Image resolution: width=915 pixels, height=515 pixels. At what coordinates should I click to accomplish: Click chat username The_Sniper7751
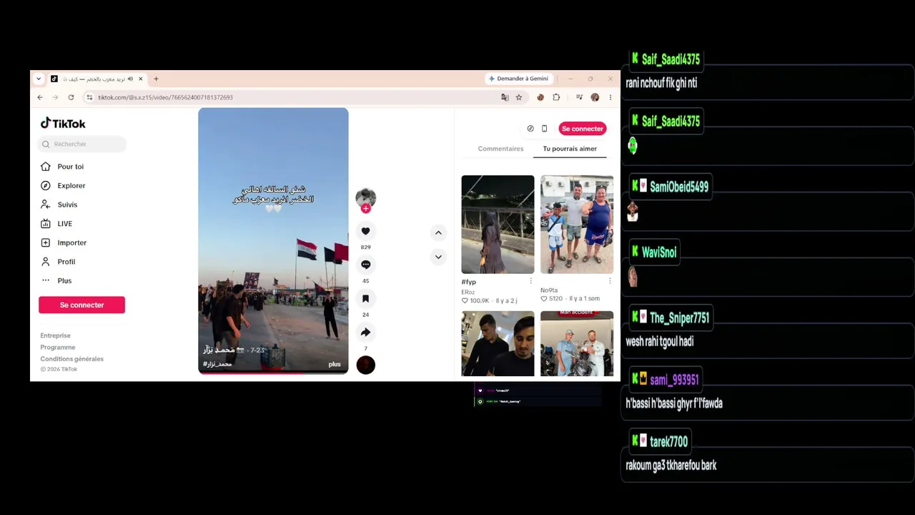point(679,318)
